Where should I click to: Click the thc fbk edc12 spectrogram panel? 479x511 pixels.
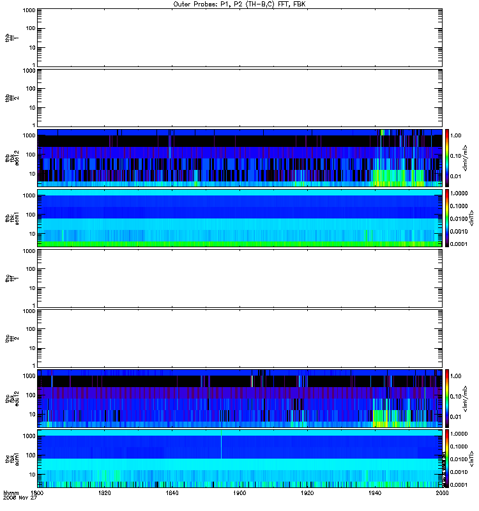[x=240, y=398]
